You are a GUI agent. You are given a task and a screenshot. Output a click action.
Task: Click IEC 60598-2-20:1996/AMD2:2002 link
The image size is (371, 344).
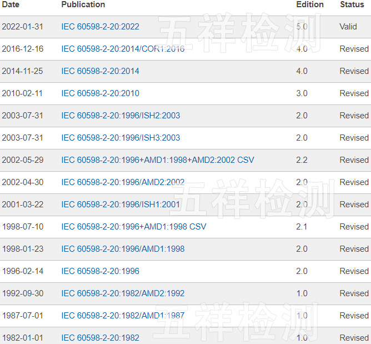point(123,182)
